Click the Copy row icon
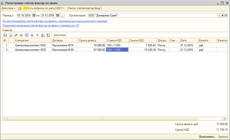The height and width of the screenshot is (140, 230). [x=11, y=35]
